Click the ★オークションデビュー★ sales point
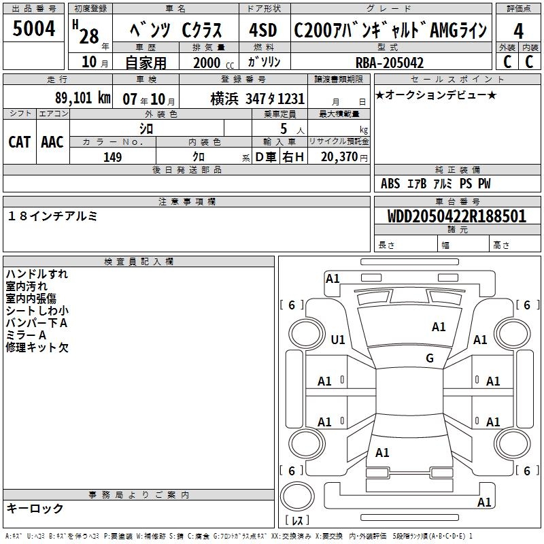 436,95
